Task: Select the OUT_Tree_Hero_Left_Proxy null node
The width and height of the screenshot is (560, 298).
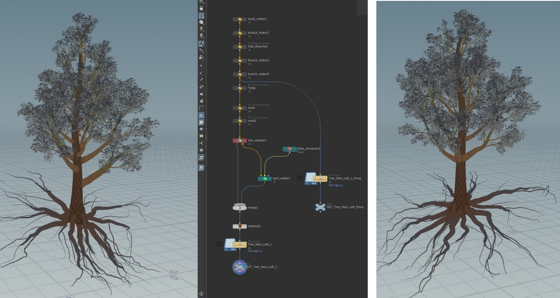Action: (x=320, y=207)
